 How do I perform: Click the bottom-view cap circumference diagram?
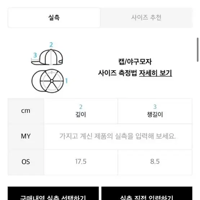click(x=48, y=81)
